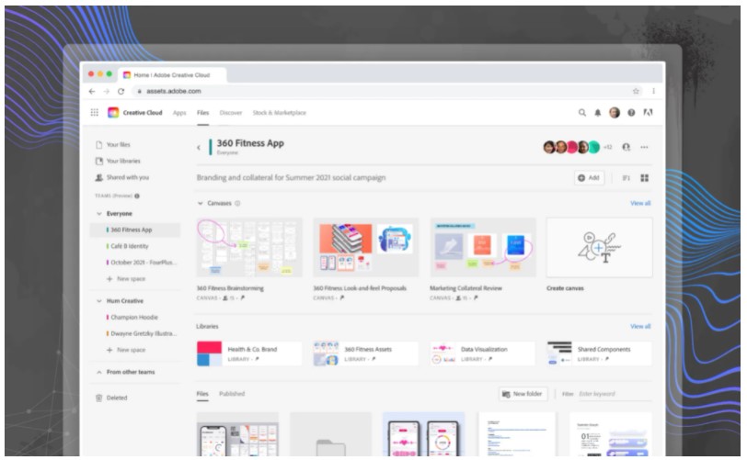Click the Deleted trash icon
The height and width of the screenshot is (460, 747).
[98, 398]
